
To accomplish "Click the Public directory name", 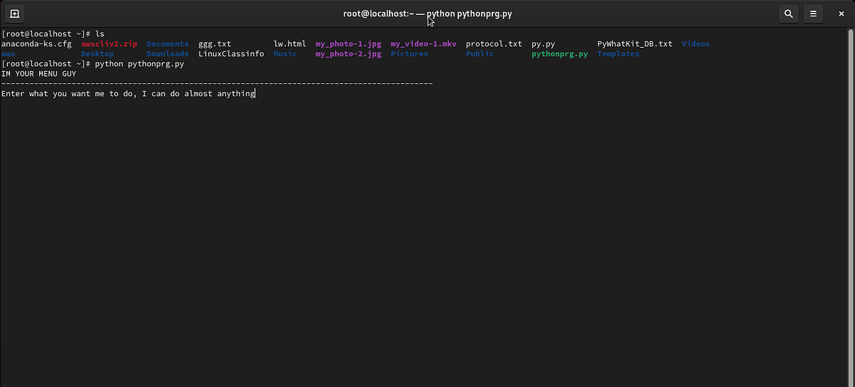I will coord(480,54).
